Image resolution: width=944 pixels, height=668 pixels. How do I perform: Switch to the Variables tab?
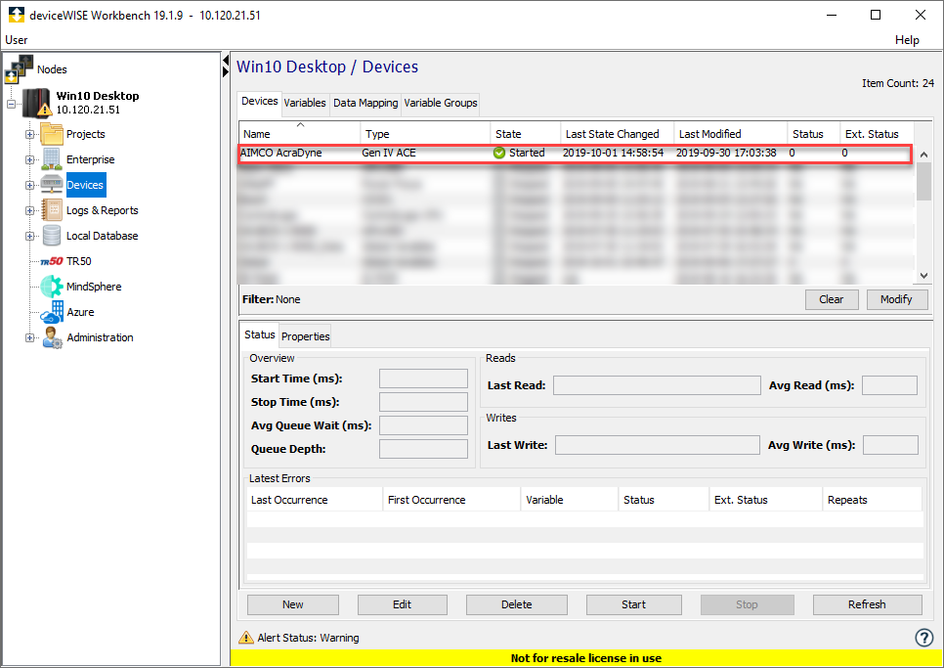pyautogui.click(x=305, y=103)
